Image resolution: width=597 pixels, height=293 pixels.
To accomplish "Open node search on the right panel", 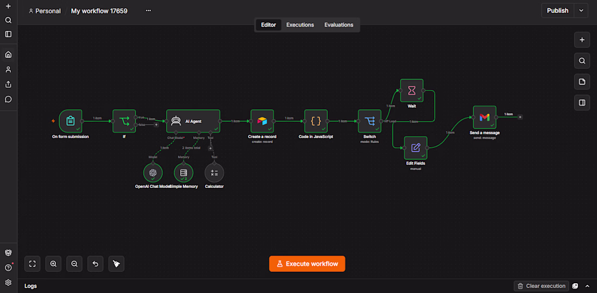I will [x=582, y=61].
